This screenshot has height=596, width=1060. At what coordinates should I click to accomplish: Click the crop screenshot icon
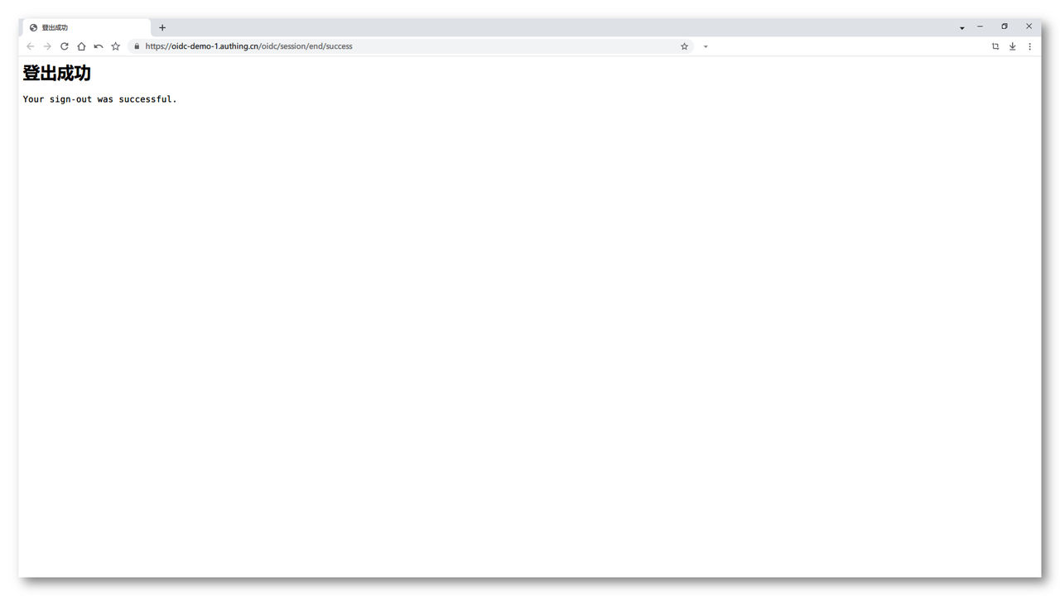pos(995,46)
